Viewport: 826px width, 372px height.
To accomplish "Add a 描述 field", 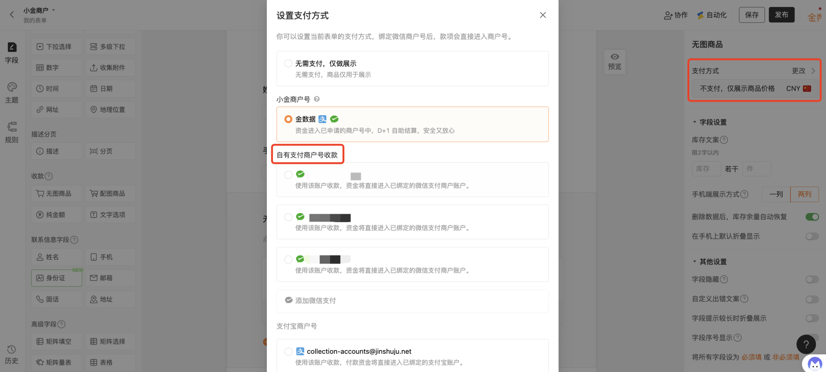I will [57, 152].
